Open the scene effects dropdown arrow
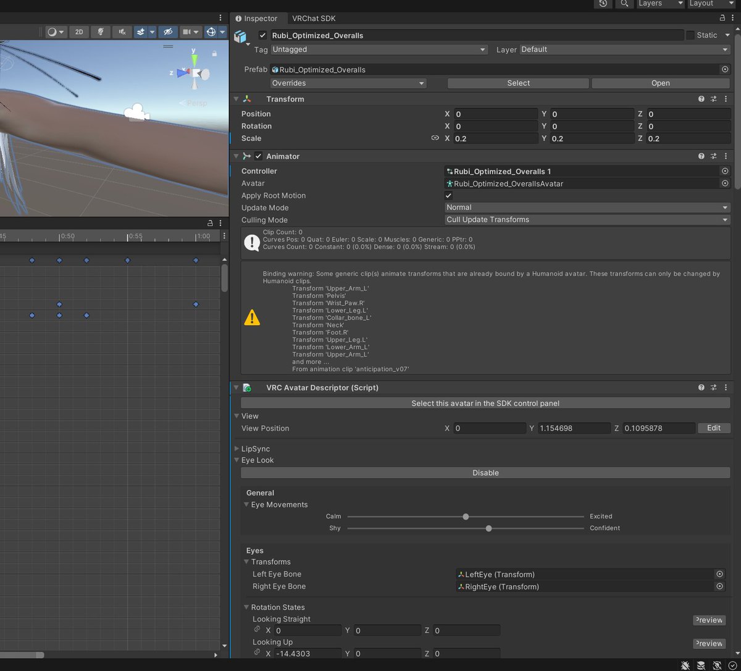The image size is (741, 671). (152, 32)
